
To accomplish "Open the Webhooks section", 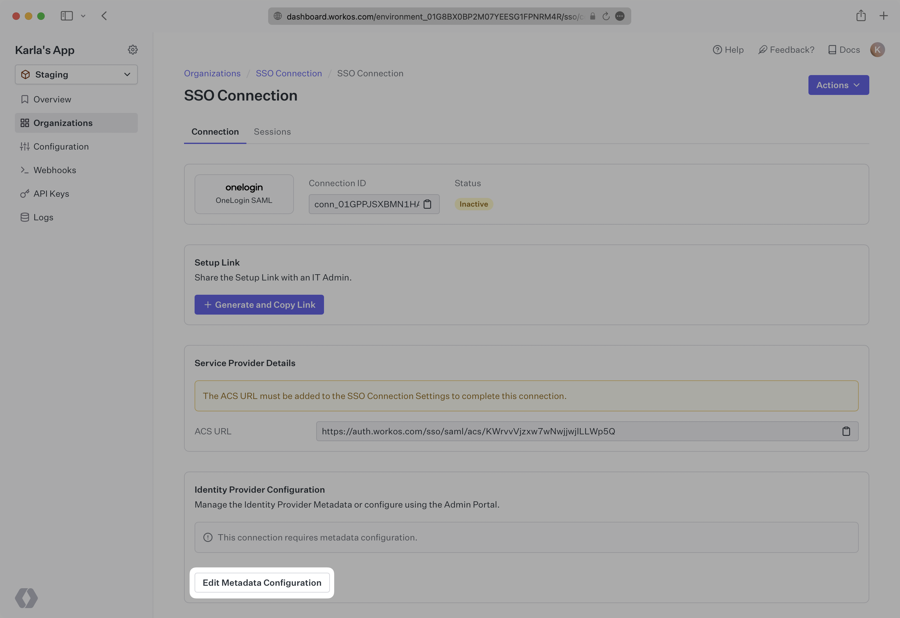I will click(x=55, y=170).
